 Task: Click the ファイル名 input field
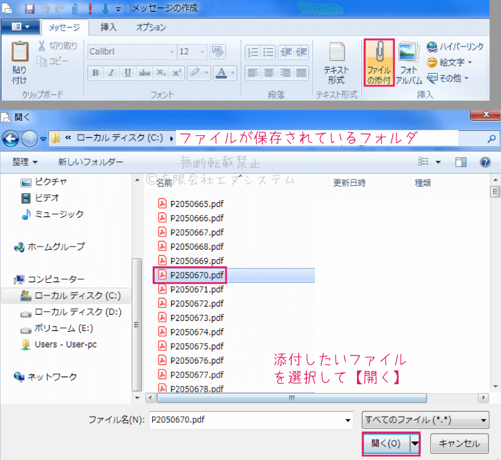251,420
